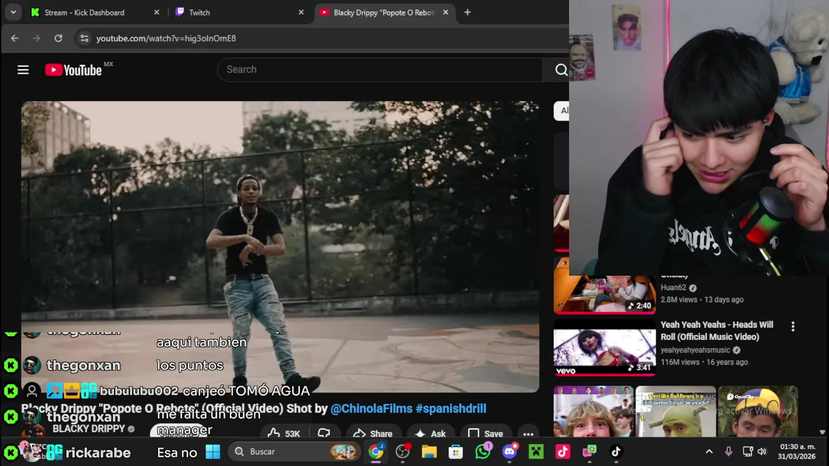Click the microphone tray icon

(x=729, y=452)
